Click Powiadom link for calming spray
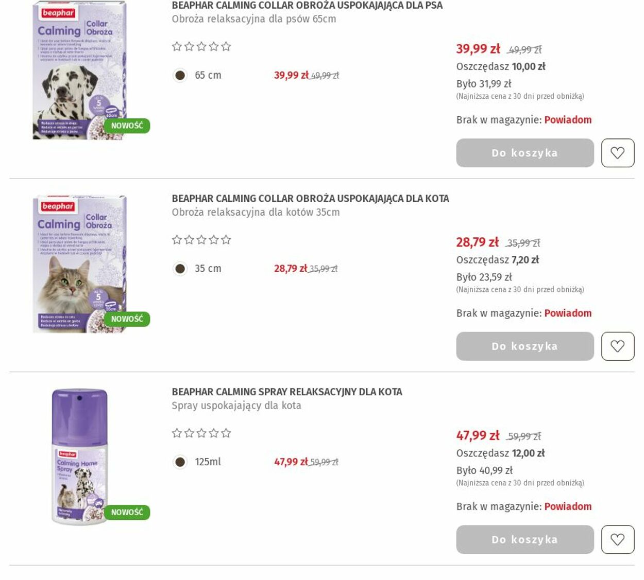Screen dimensions: 644x580 (x=568, y=507)
